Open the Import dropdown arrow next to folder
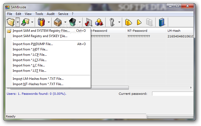 click(x=18, y=22)
